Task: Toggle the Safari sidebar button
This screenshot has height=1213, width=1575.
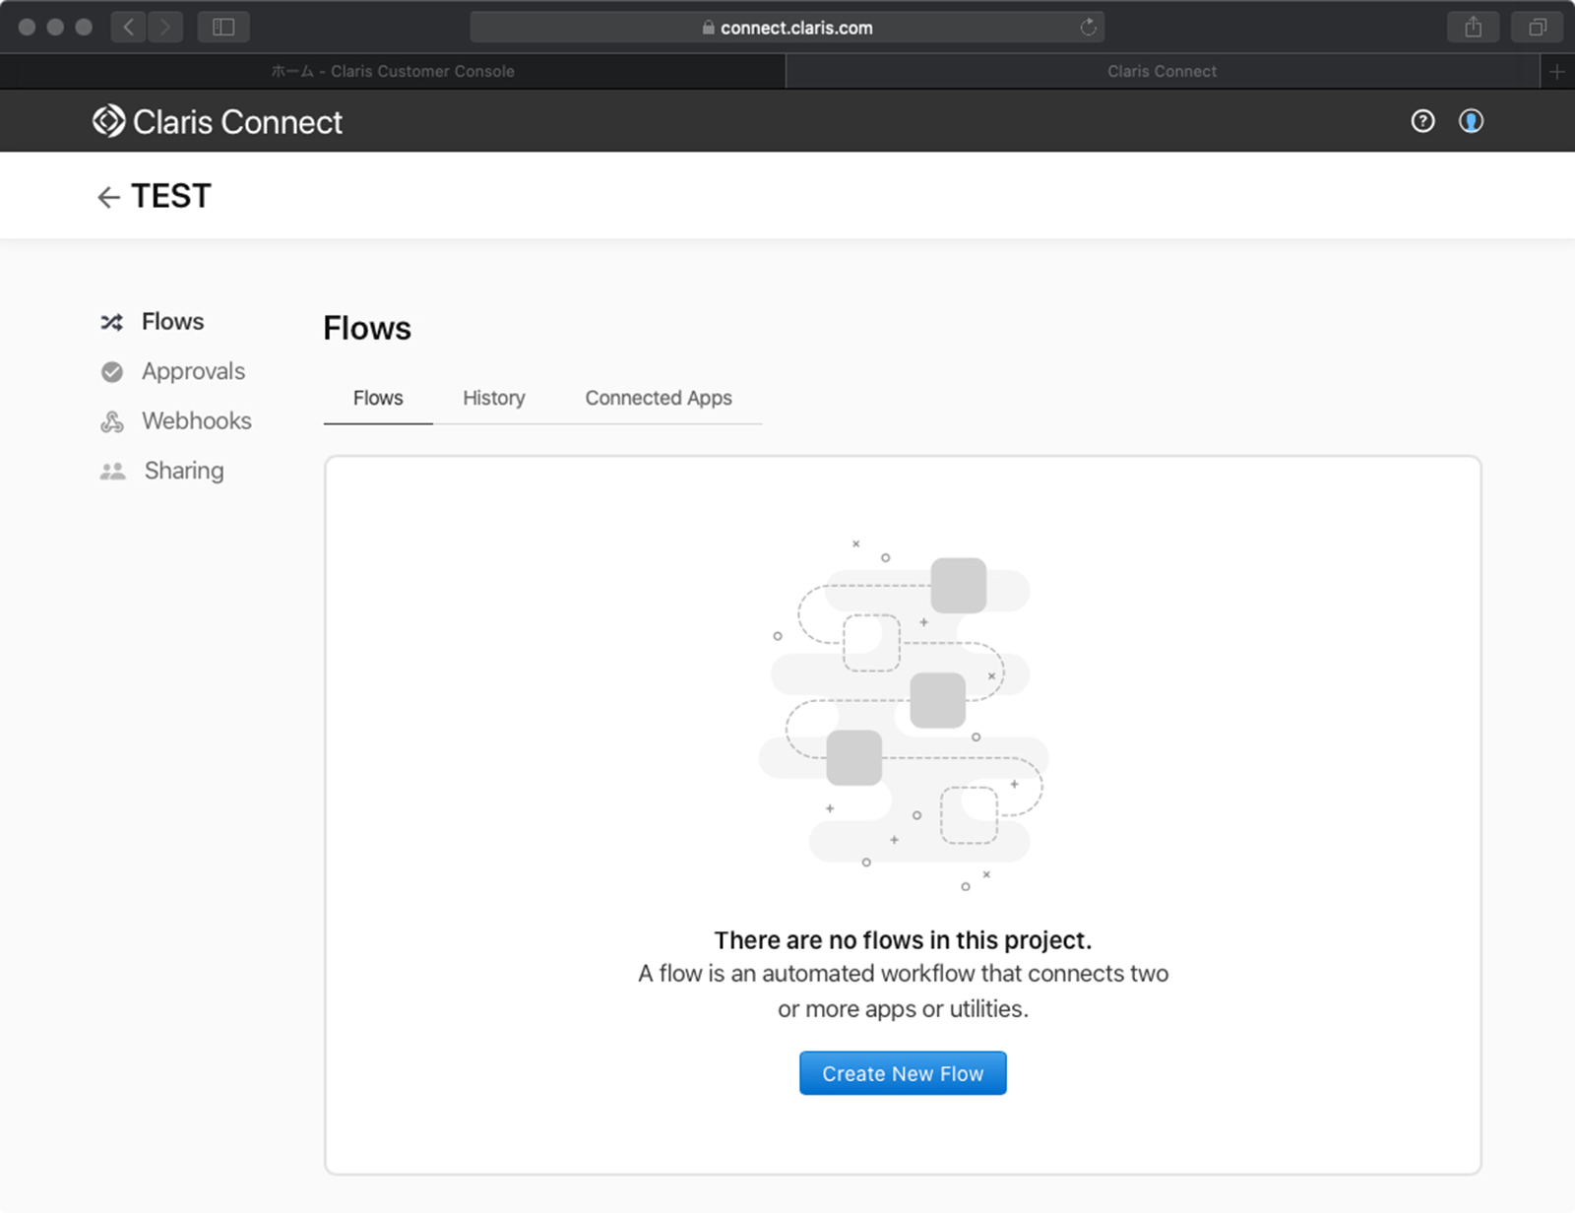Action: tap(223, 28)
